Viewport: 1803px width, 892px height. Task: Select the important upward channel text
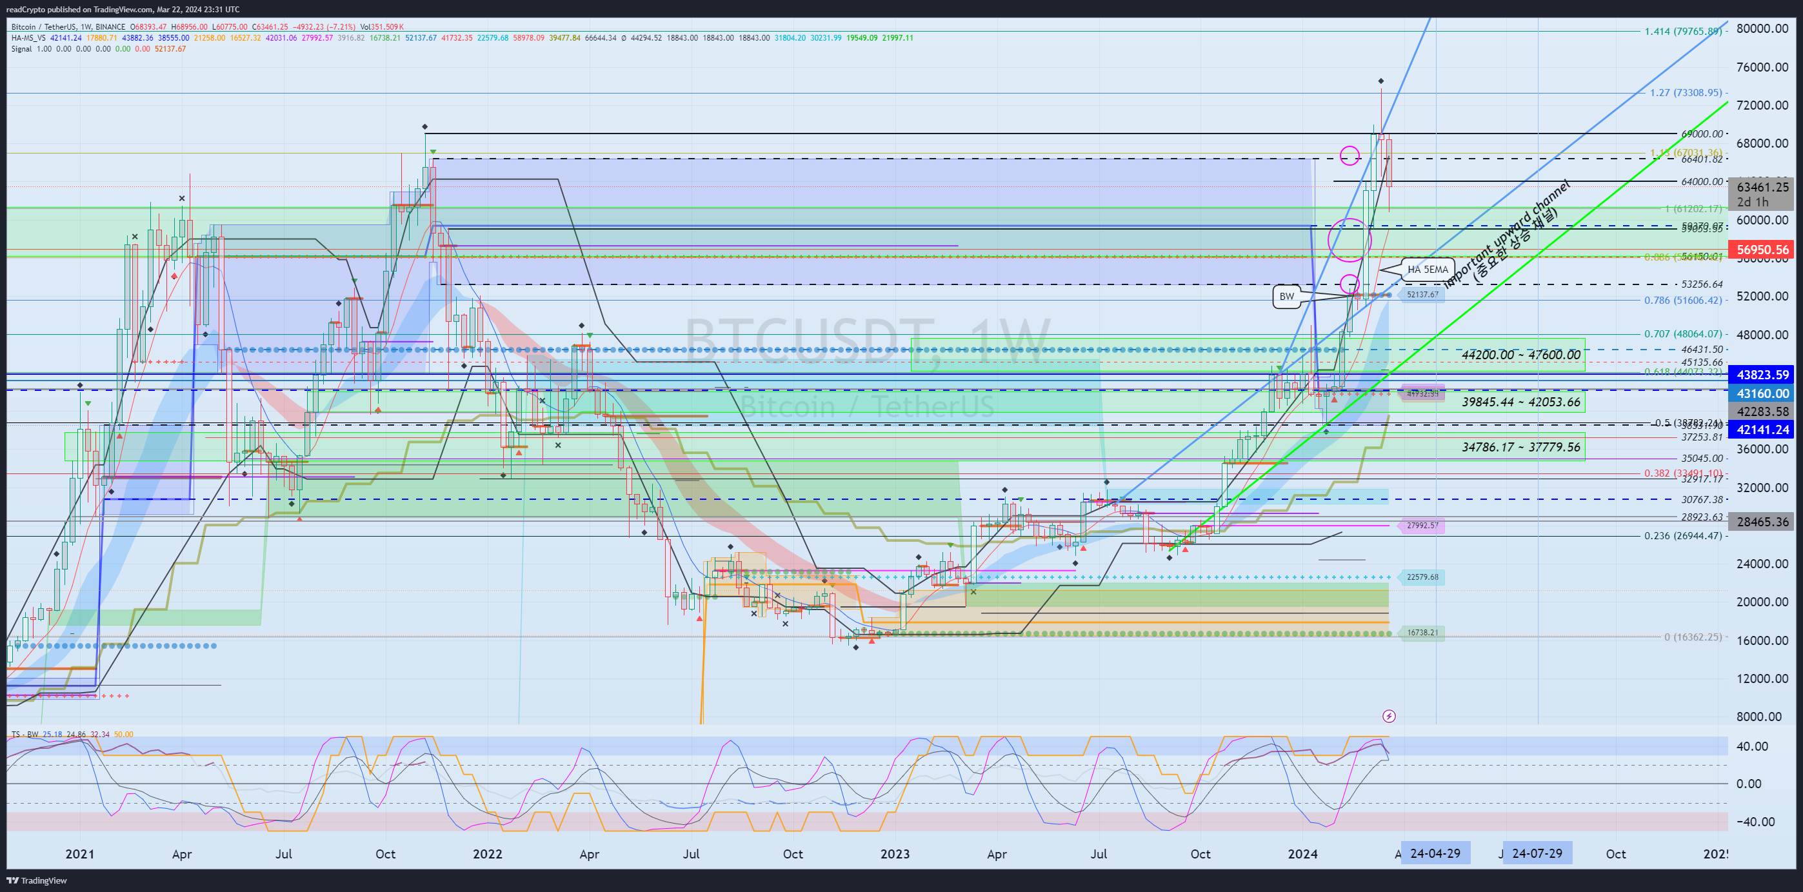(x=1506, y=233)
